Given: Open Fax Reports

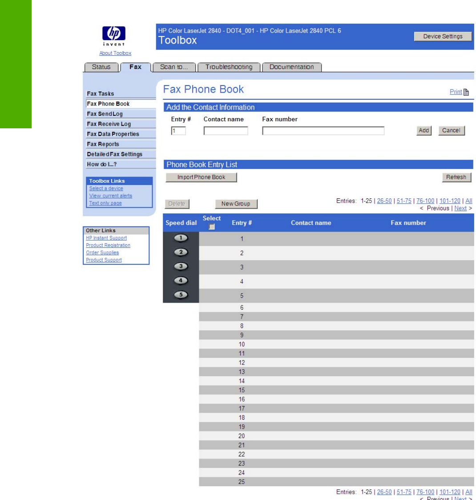Looking at the screenshot, I should pyautogui.click(x=121, y=144).
